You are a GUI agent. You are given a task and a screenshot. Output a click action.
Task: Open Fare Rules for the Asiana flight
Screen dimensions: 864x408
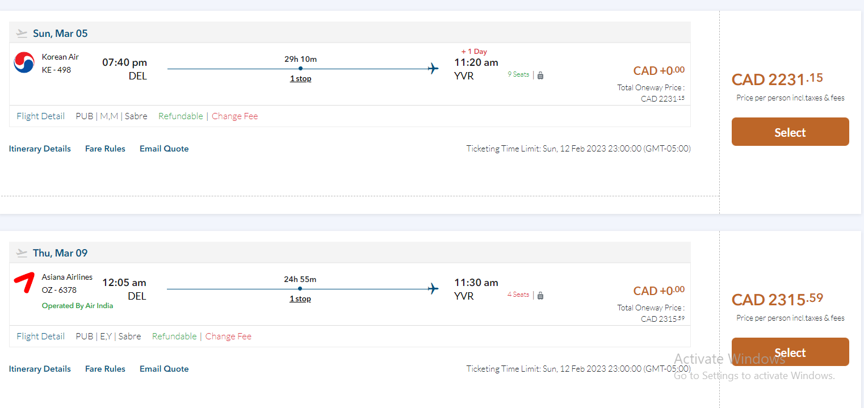[x=105, y=369]
